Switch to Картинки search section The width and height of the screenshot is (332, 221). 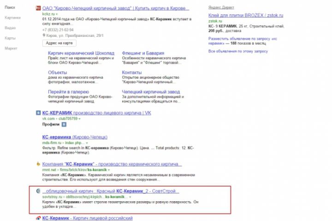12,18
